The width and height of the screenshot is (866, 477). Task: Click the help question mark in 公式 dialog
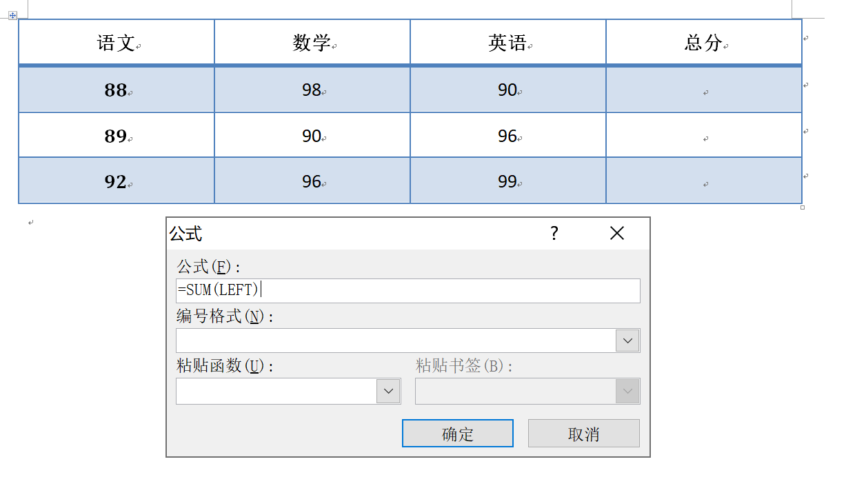click(x=554, y=234)
